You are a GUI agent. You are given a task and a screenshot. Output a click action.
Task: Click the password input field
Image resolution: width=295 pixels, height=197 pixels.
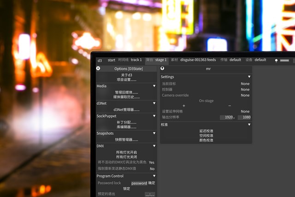139,183
